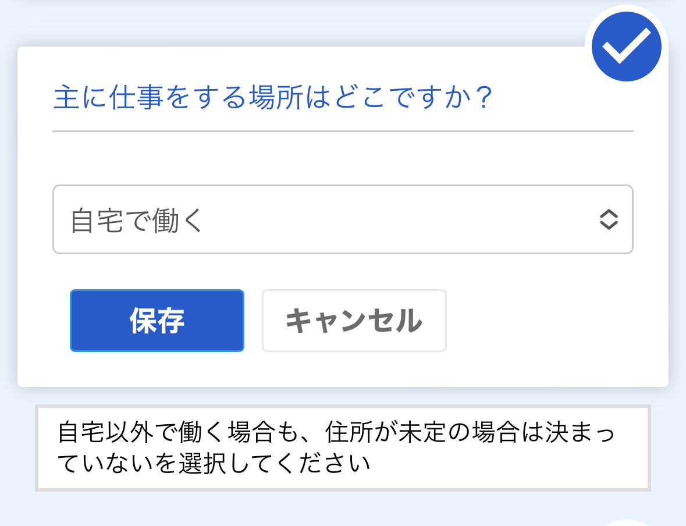Click the blank card space above the dropdown
Image resolution: width=686 pixels, height=526 pixels.
[342, 159]
